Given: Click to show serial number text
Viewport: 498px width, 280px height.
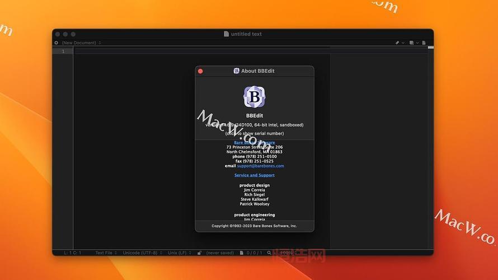Looking at the screenshot, I should coord(255,133).
